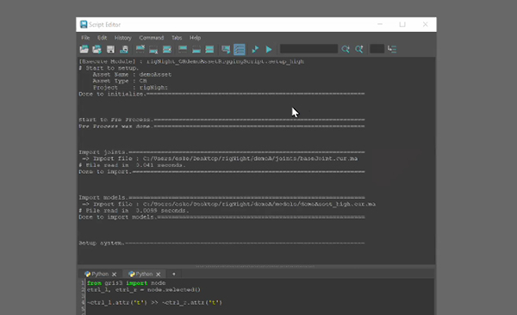Click the Script Editor app icon in title bar
Image resolution: width=517 pixels, height=315 pixels.
pos(84,24)
